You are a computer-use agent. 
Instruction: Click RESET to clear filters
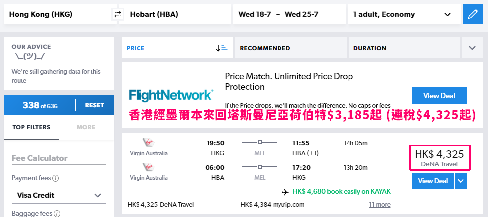[95, 105]
